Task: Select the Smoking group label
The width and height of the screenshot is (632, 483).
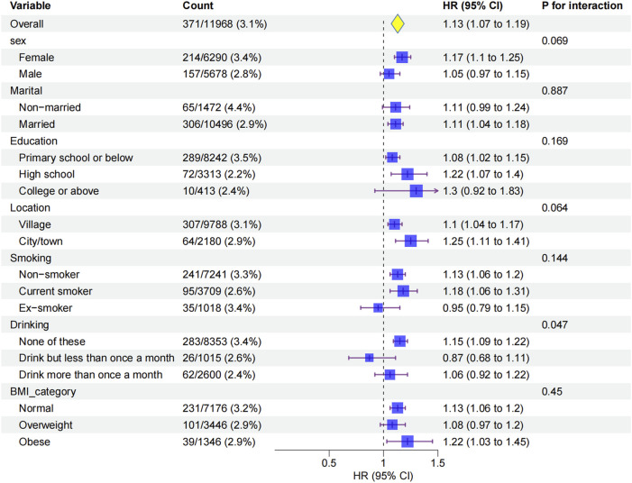Action: tap(31, 259)
